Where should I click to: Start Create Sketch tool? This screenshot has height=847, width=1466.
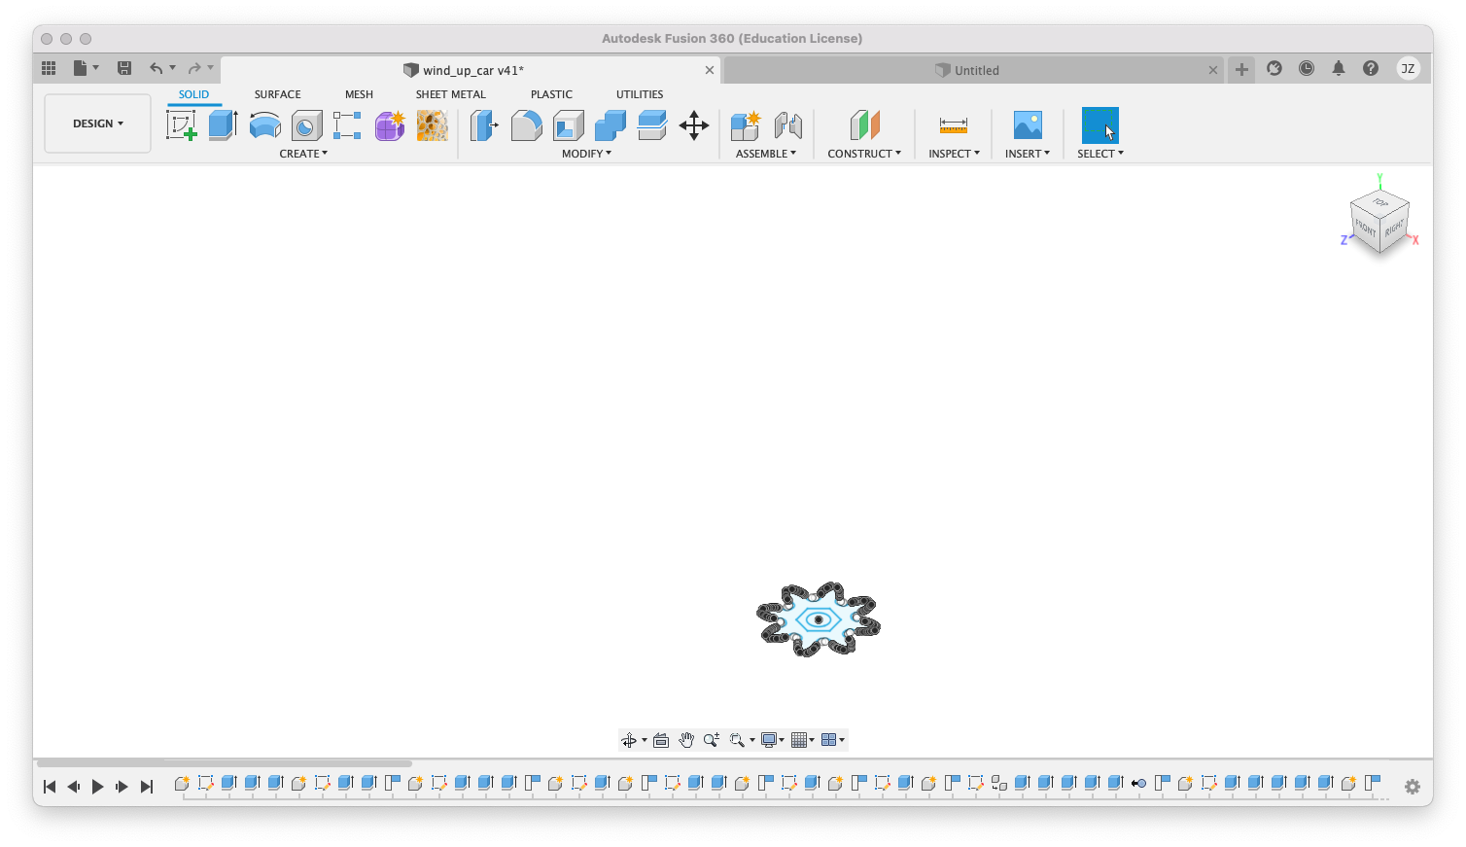click(181, 125)
